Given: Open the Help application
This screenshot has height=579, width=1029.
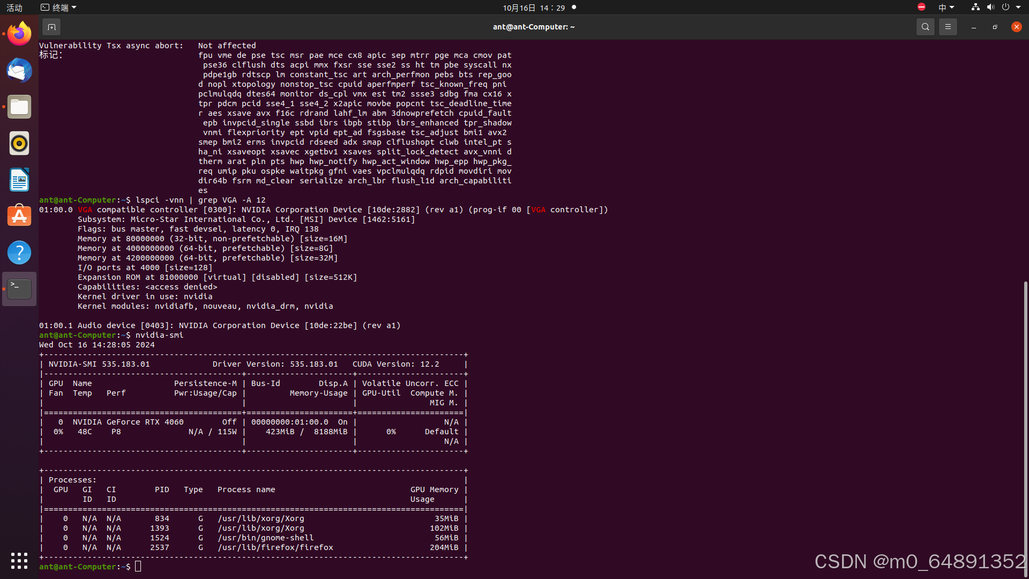Looking at the screenshot, I should click(x=19, y=253).
